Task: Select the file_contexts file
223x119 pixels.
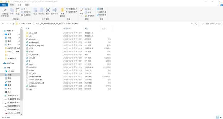Action: [34, 55]
